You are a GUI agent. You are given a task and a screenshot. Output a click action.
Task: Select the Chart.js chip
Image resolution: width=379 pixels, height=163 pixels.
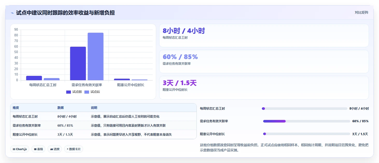click(x=20, y=149)
